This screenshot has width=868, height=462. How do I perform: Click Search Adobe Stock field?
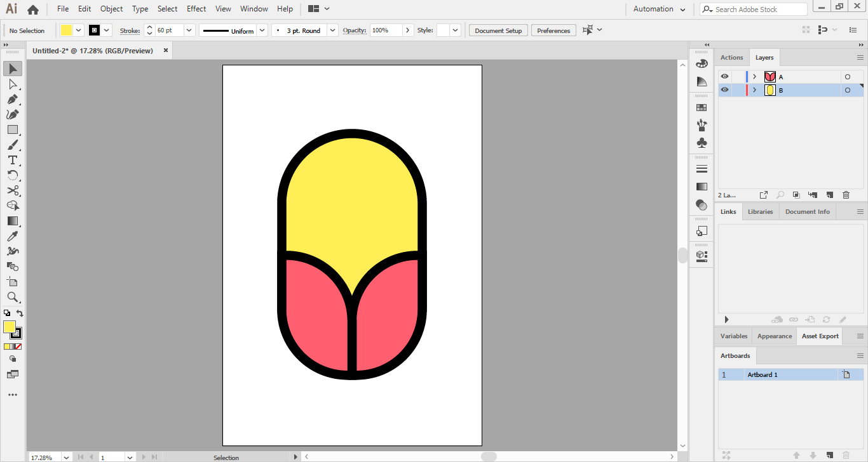[754, 10]
